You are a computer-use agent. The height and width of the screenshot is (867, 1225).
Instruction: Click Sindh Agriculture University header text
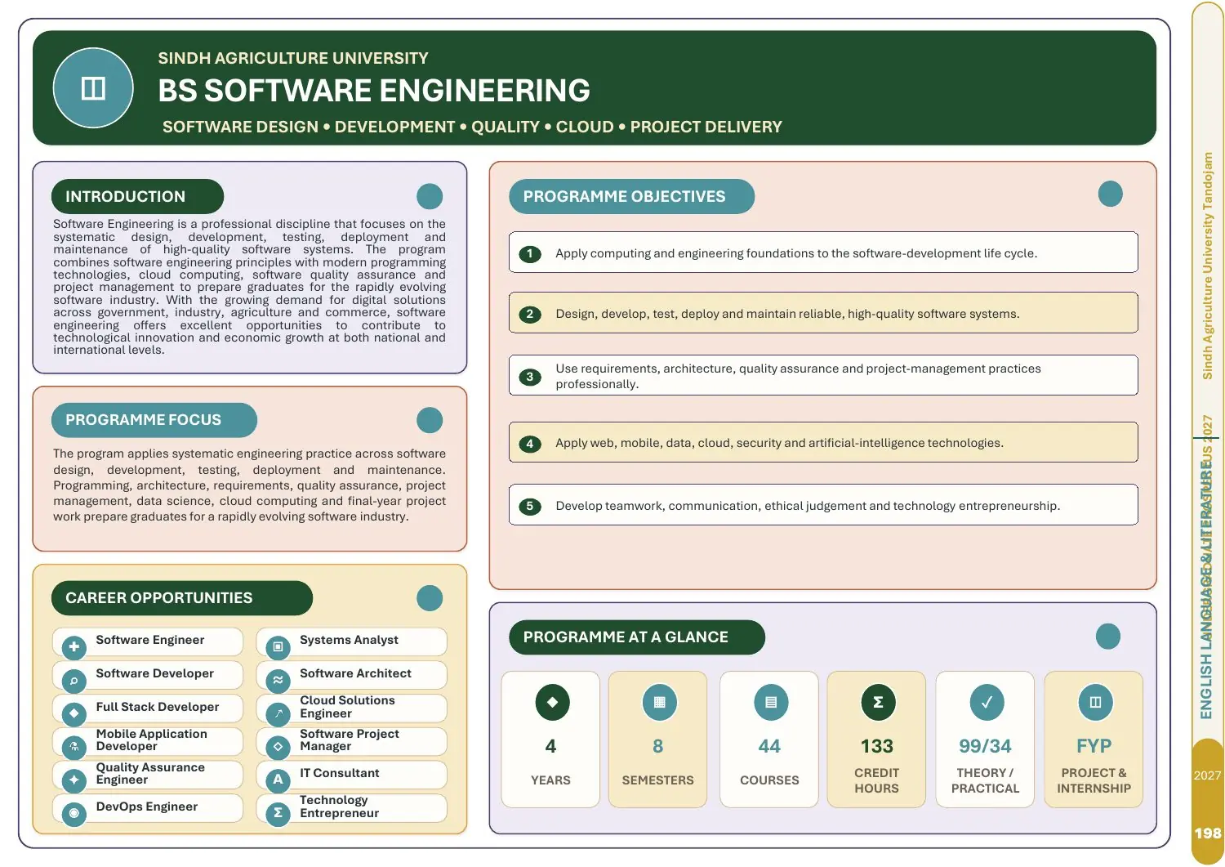click(x=293, y=58)
